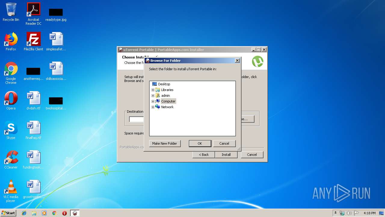Cancel the Browse For Folder dialog
Image resolution: width=385 pixels, height=217 pixels.
point(224,143)
